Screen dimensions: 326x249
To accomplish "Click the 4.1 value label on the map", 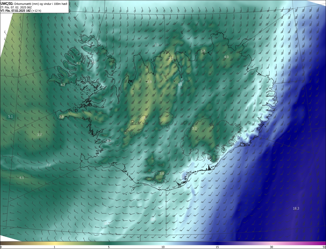I will (x=22, y=178).
